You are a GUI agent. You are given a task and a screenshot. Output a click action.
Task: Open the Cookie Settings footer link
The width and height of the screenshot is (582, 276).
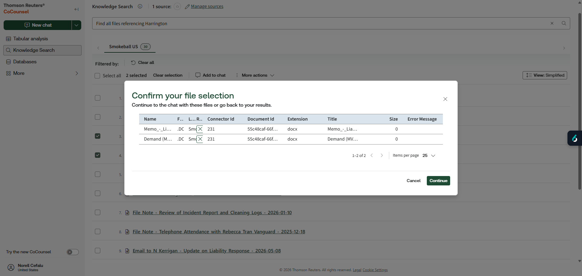(x=375, y=270)
